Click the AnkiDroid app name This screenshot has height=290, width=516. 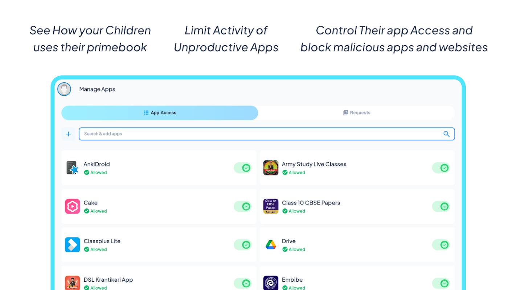97,164
